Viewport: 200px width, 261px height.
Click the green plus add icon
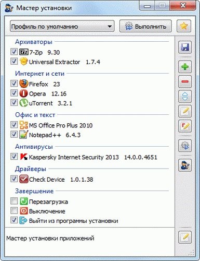click(x=185, y=67)
